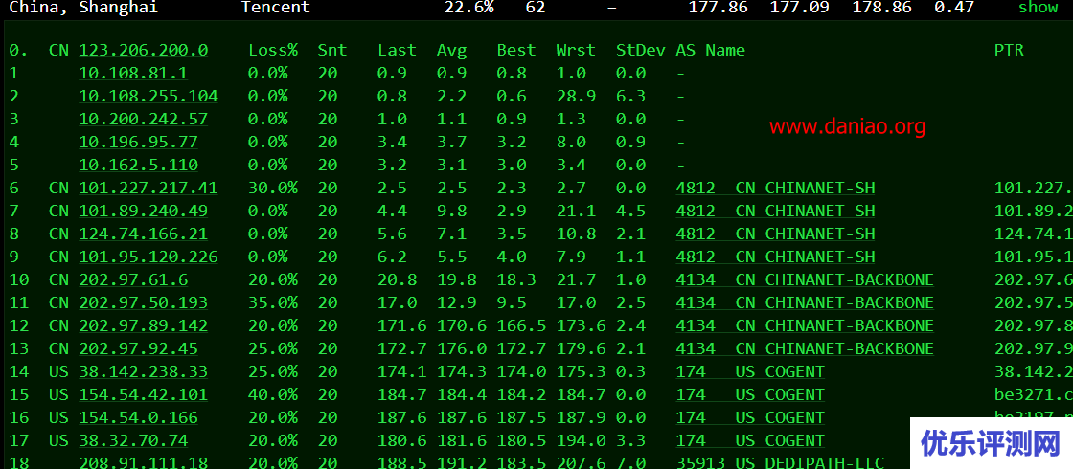The height and width of the screenshot is (469, 1073).
Task: Click the green 'show' link
Action: pyautogui.click(x=1038, y=8)
